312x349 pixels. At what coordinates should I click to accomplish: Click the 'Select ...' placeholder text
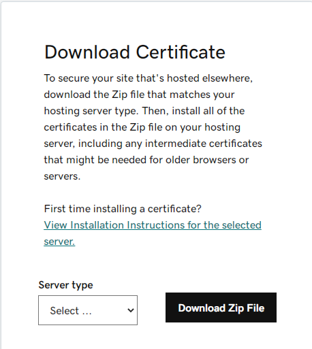click(71, 311)
